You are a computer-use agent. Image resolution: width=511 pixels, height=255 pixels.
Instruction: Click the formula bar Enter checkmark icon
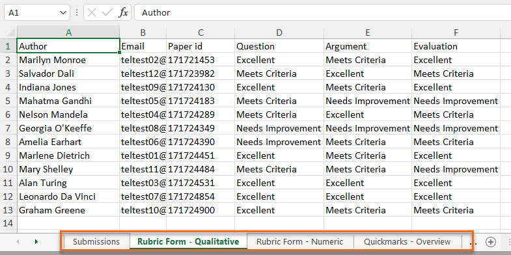(107, 13)
